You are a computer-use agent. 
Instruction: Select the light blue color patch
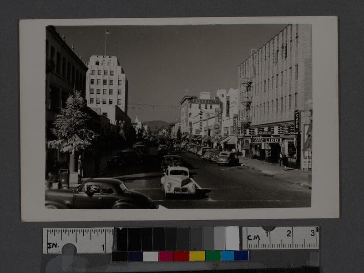227,256
